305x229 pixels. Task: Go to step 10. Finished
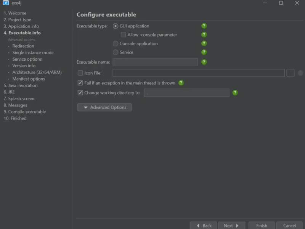15,118
